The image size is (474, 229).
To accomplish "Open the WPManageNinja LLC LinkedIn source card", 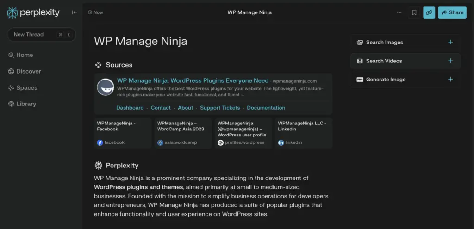I will click(x=304, y=133).
